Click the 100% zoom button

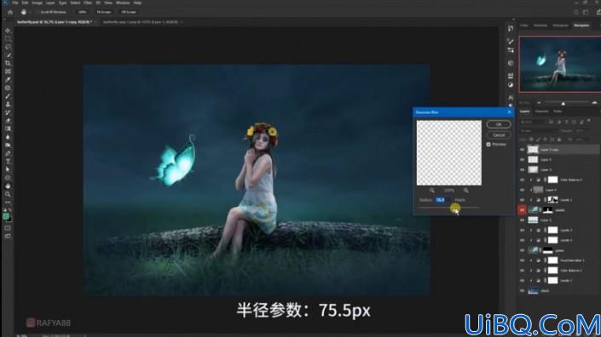pos(82,12)
